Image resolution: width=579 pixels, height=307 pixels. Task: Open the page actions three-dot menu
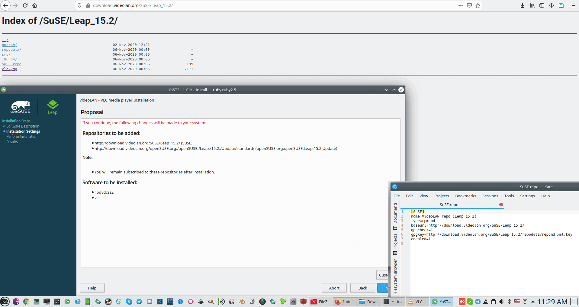461,5
